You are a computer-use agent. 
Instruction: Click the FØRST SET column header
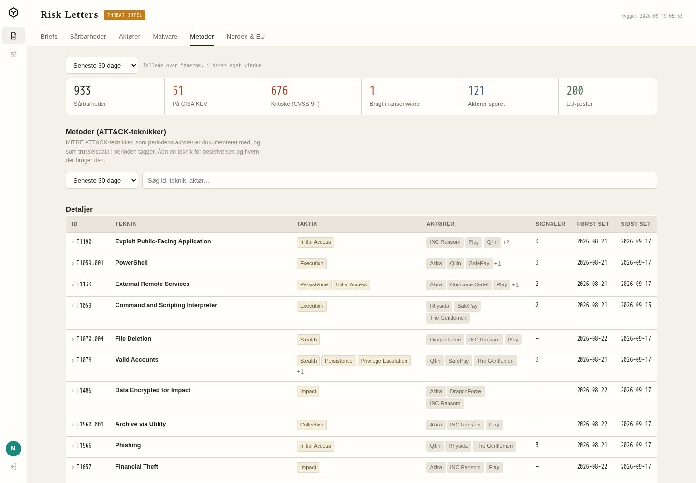pos(593,224)
